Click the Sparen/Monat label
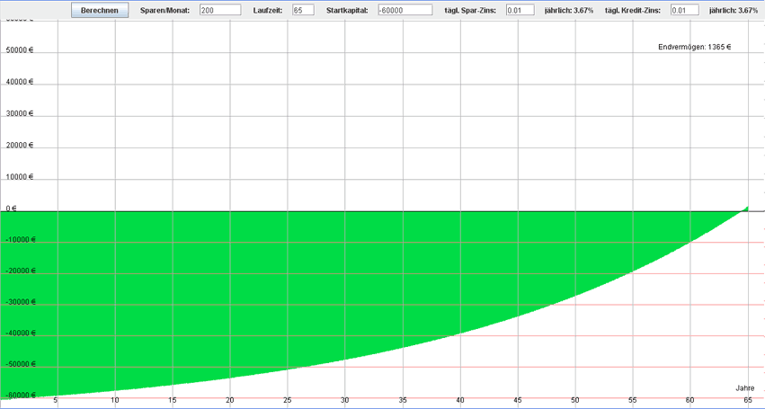Image resolution: width=765 pixels, height=409 pixels. pos(165,10)
